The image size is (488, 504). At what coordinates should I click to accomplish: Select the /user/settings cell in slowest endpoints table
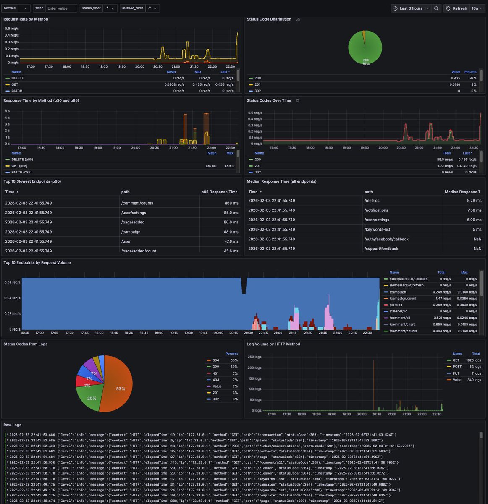click(x=160, y=213)
